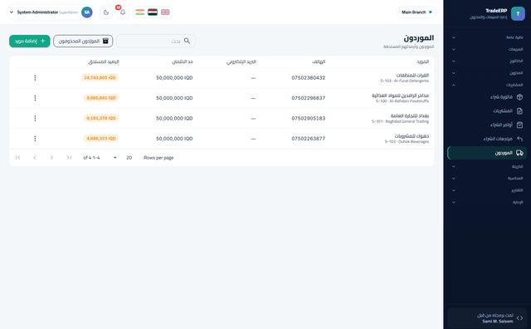This screenshot has height=329, width=531.
Task: Select supplier S-101 Baghdad General Trading
Action: (x=400, y=118)
